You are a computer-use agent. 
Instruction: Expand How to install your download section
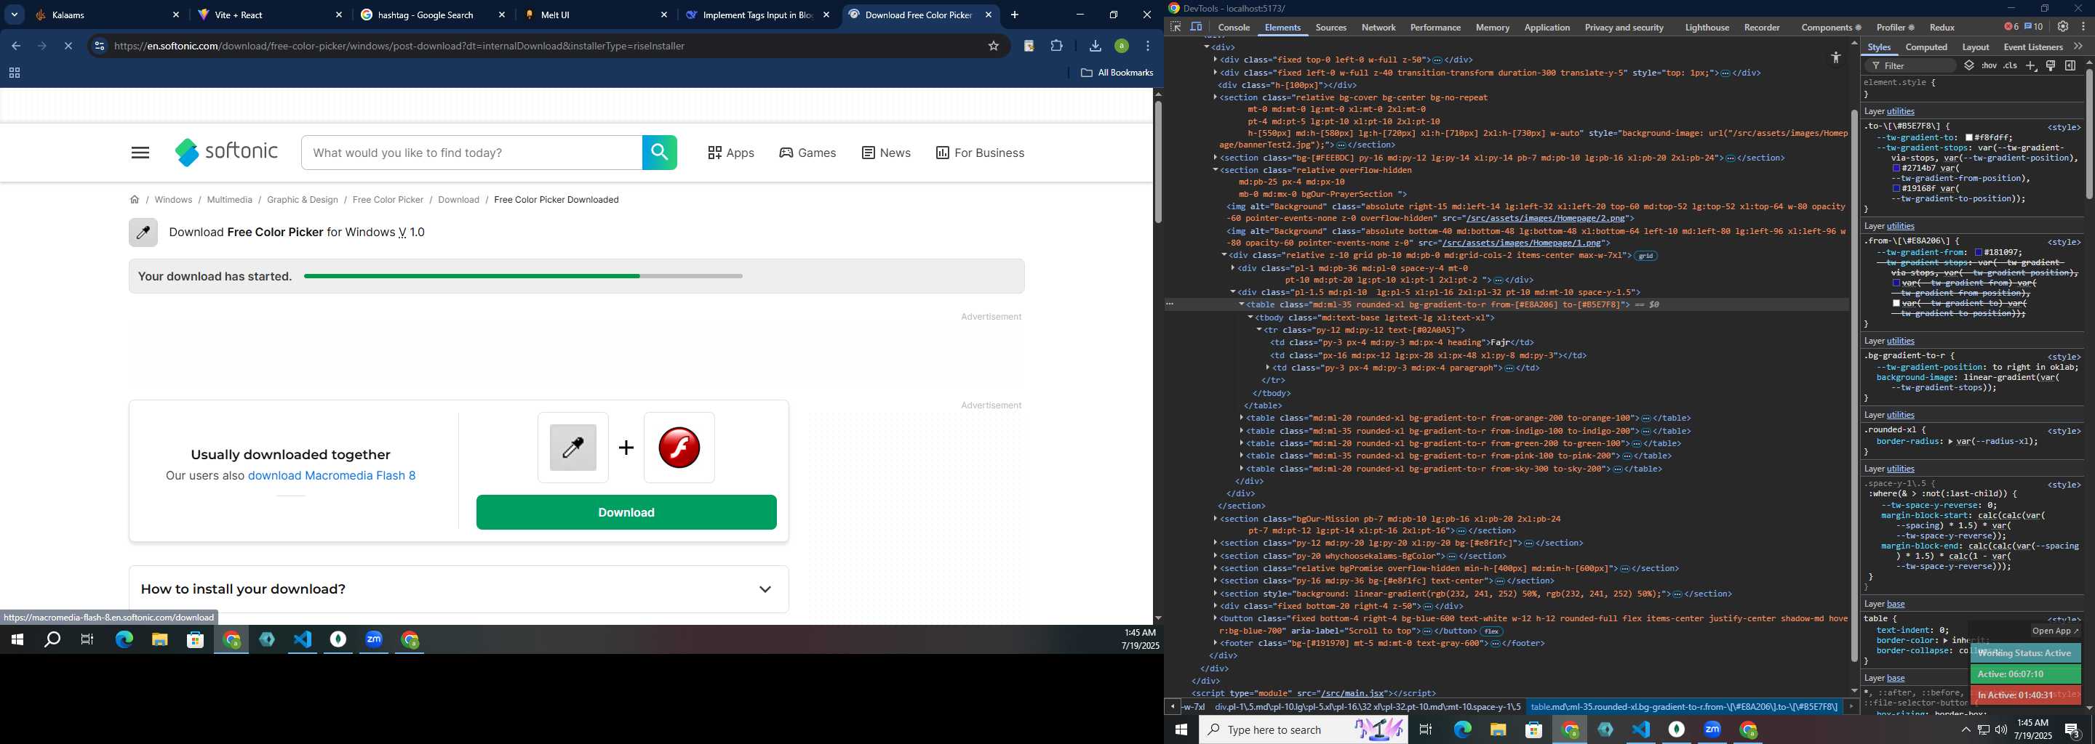pos(459,589)
